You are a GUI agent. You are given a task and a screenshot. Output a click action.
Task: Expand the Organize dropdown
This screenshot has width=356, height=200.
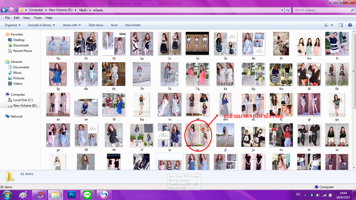tap(13, 25)
